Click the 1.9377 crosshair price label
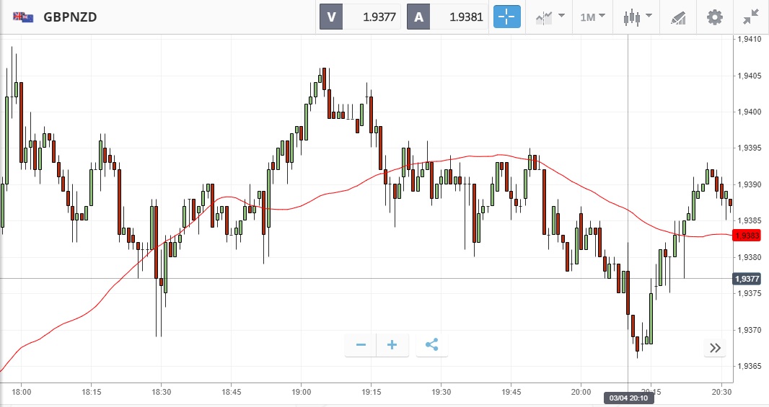This screenshot has width=769, height=407. coord(745,279)
